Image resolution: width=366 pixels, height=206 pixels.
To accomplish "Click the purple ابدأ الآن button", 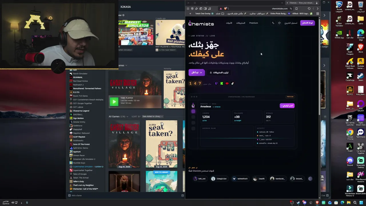I will (x=196, y=73).
